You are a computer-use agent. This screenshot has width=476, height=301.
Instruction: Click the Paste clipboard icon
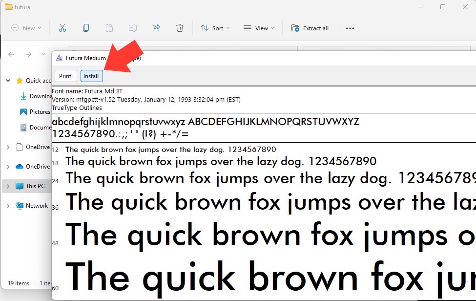(x=109, y=28)
